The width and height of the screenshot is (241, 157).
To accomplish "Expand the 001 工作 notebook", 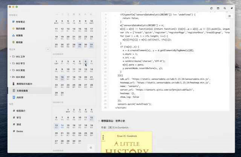I will 10,57.
